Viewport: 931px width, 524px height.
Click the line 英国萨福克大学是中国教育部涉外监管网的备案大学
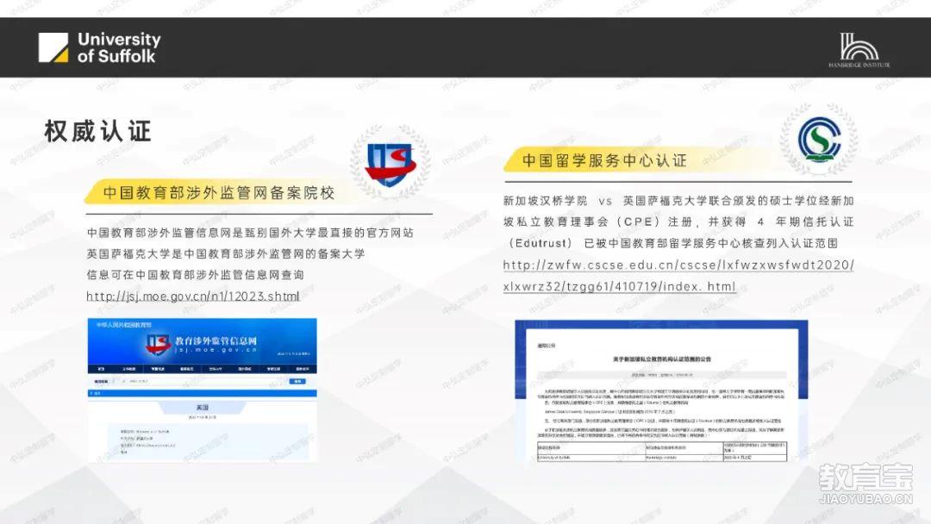226,253
